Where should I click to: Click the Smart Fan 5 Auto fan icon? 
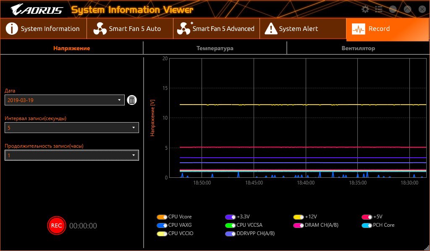pos(100,29)
